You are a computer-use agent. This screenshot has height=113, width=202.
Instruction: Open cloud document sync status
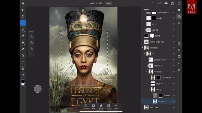(166, 3)
